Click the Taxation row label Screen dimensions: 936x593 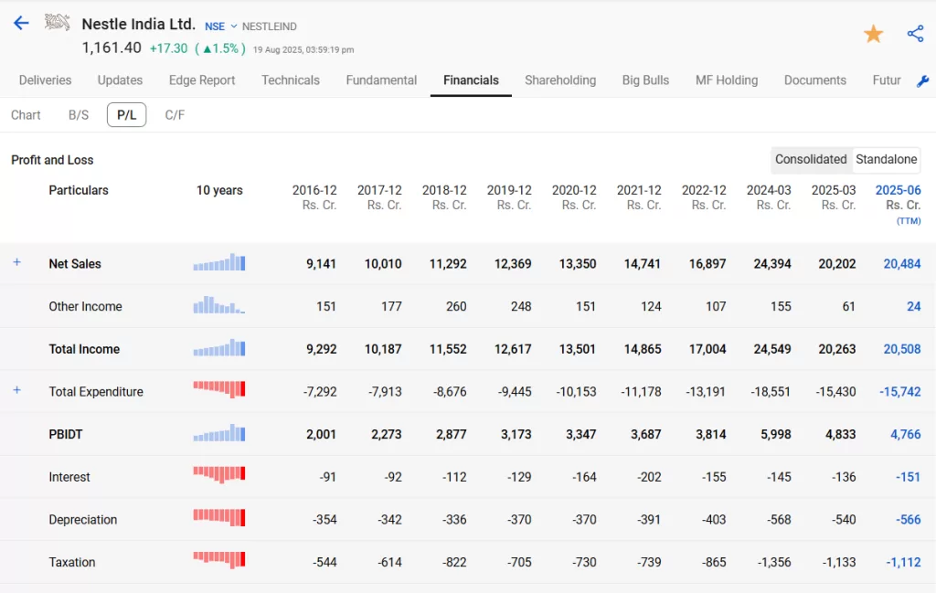coord(72,562)
